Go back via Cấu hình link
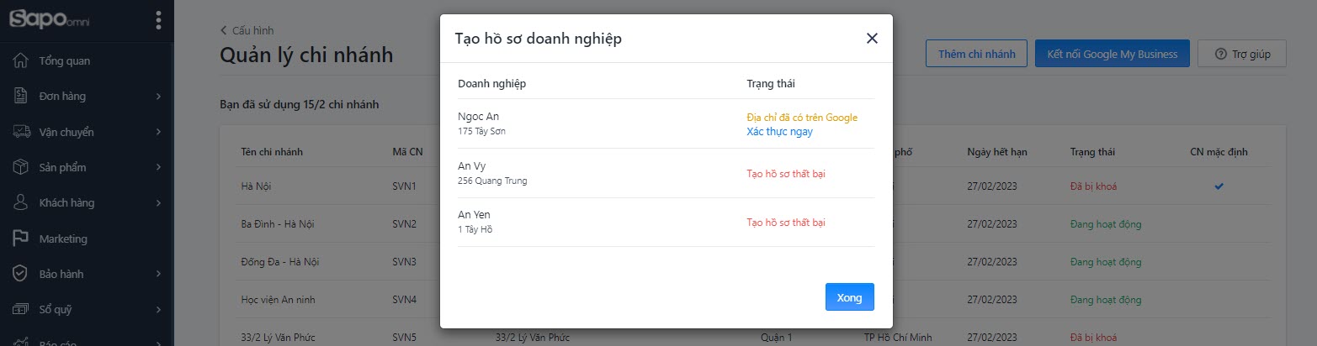Screen dimensions: 1317x346 pos(247,30)
